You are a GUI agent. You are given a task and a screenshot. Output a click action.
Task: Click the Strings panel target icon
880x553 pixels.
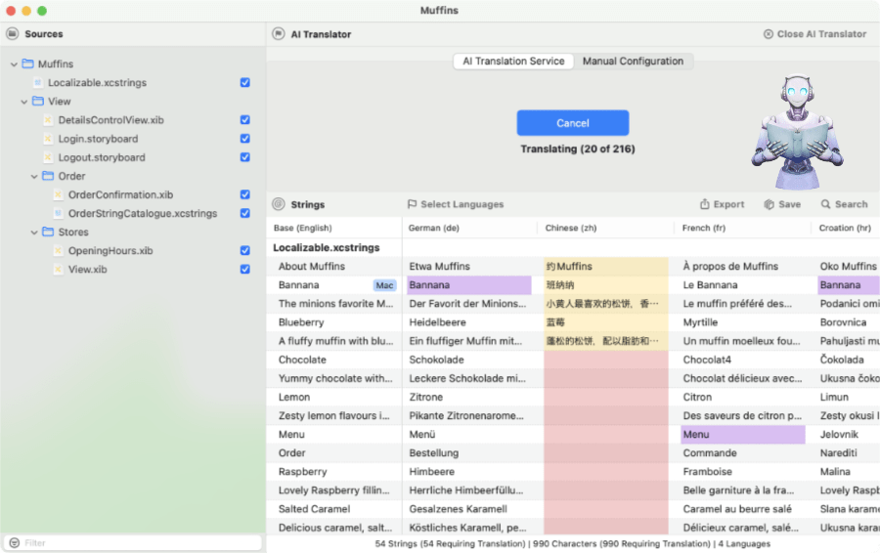(x=279, y=205)
